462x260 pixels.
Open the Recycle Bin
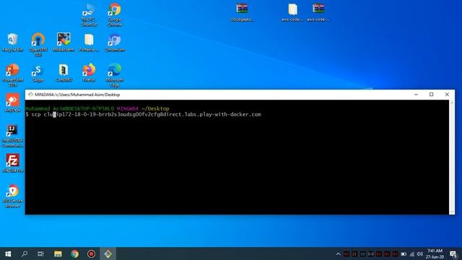[12, 43]
